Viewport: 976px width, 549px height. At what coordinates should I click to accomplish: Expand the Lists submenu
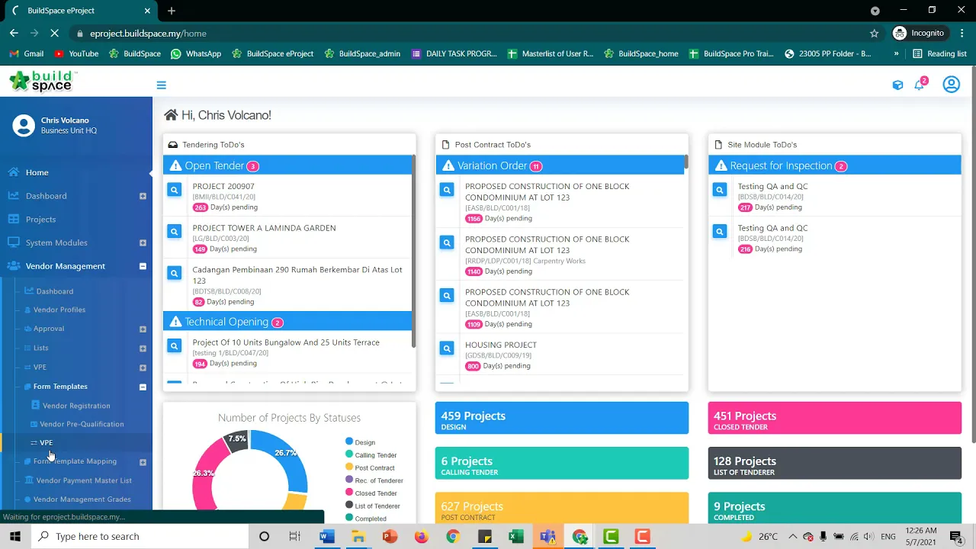pyautogui.click(x=143, y=348)
